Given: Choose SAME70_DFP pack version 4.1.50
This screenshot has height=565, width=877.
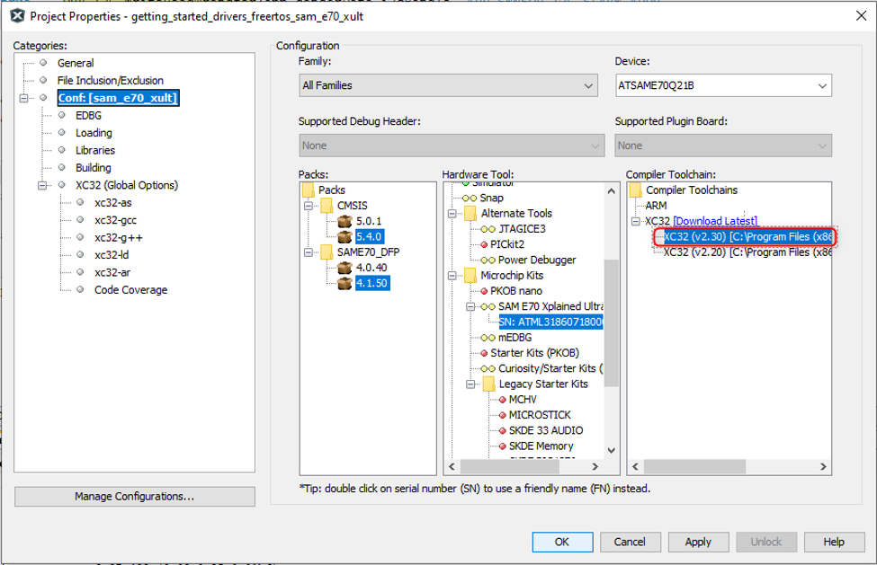Looking at the screenshot, I should pyautogui.click(x=371, y=283).
